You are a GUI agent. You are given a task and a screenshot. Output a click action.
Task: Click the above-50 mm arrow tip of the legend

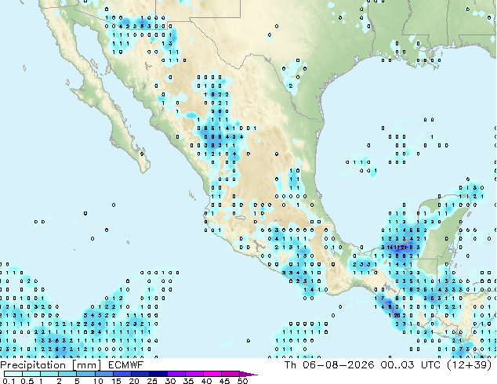[x=248, y=374]
